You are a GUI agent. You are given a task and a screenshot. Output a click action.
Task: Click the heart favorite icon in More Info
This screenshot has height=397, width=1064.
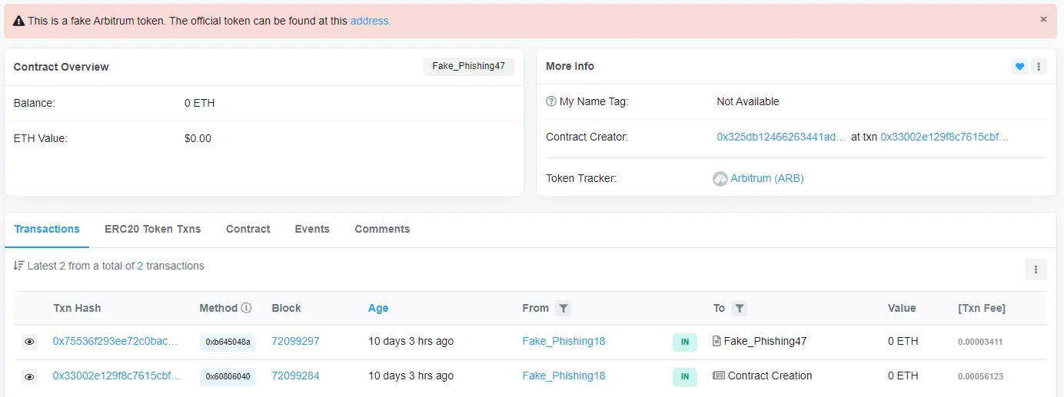tap(1019, 67)
